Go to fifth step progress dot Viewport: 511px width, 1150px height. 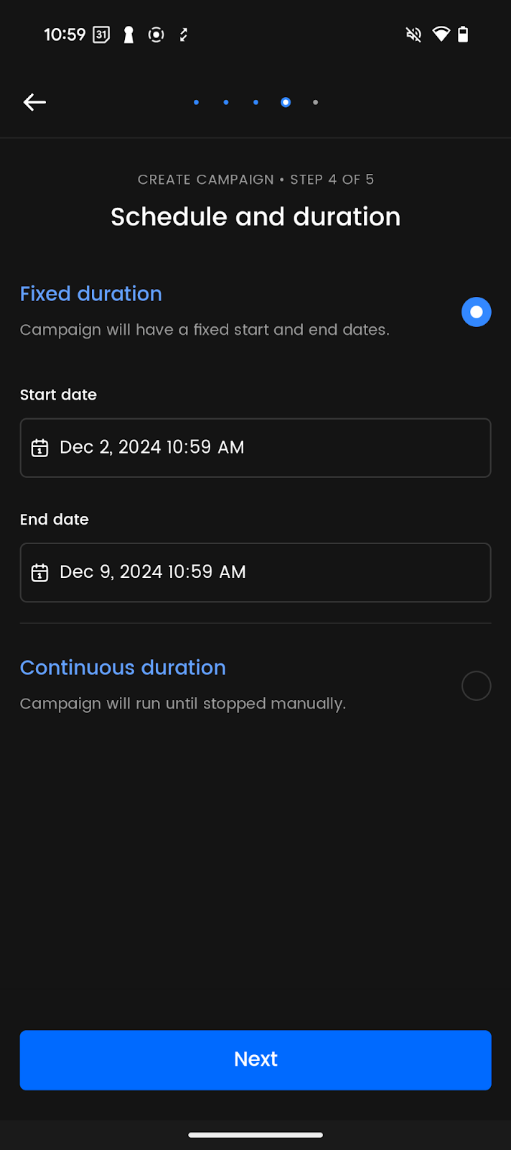315,102
